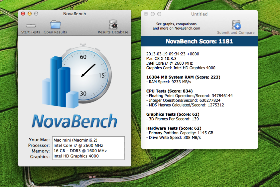Open the Open Results folder icon

tap(55, 25)
